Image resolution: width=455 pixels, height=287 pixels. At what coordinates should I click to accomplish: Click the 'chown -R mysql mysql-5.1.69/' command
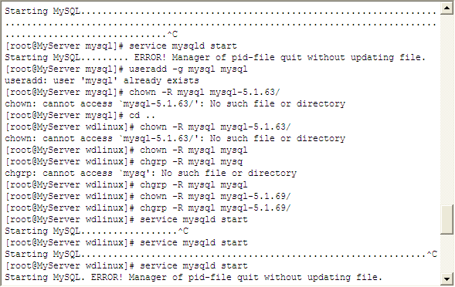pos(215,197)
